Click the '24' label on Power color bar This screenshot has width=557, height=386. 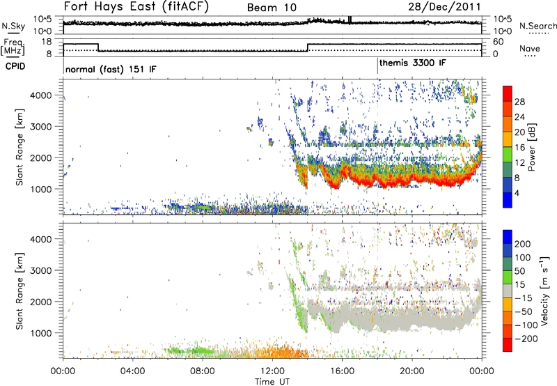click(x=519, y=117)
